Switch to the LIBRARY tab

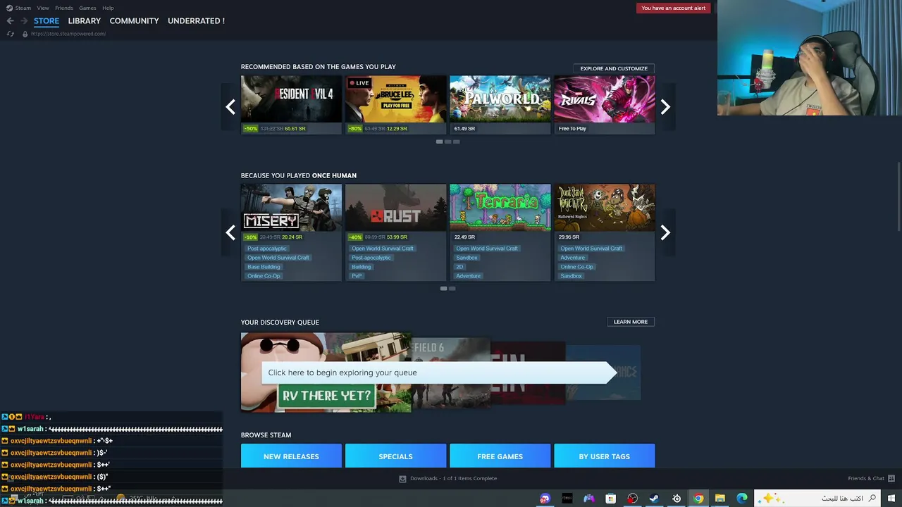pos(85,21)
